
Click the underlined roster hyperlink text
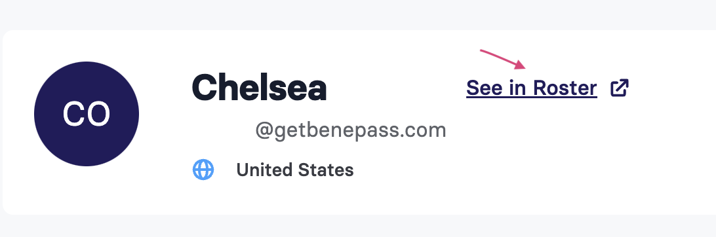point(532,88)
